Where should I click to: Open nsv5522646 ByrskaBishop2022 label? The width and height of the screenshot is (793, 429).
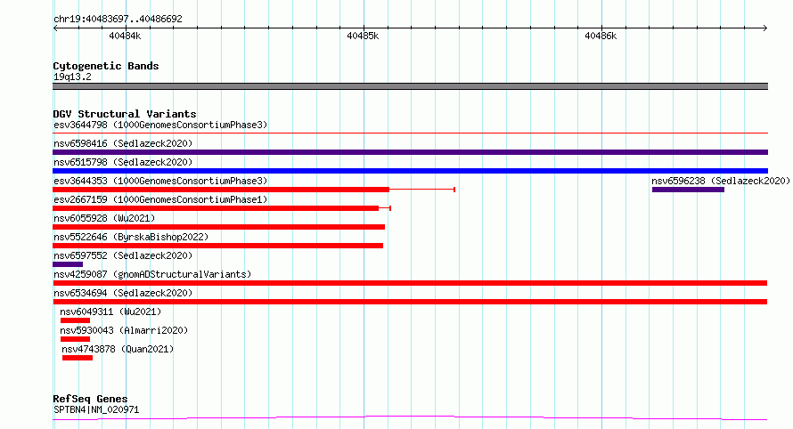tap(131, 237)
